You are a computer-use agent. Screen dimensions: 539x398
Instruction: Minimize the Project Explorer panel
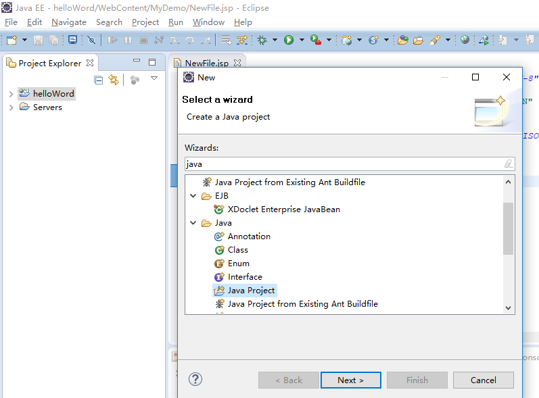point(137,60)
